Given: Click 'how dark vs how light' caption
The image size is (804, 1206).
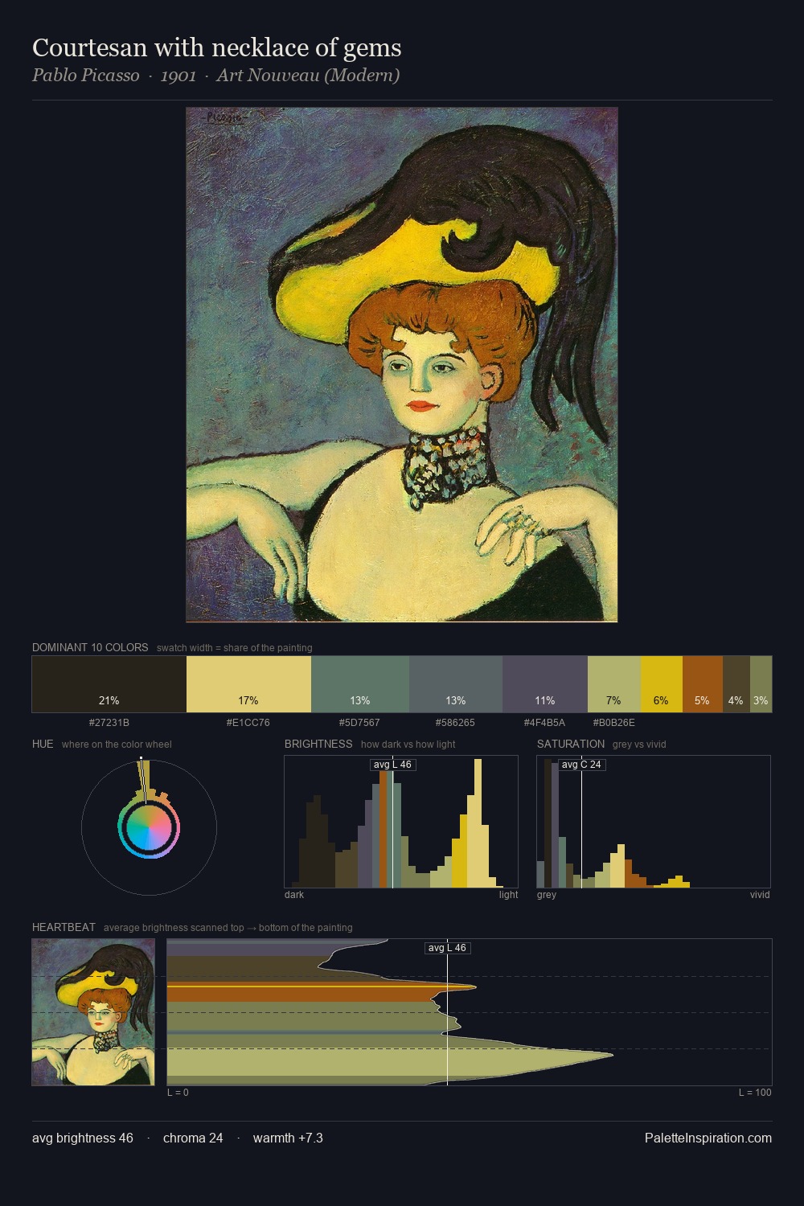Looking at the screenshot, I should (408, 745).
